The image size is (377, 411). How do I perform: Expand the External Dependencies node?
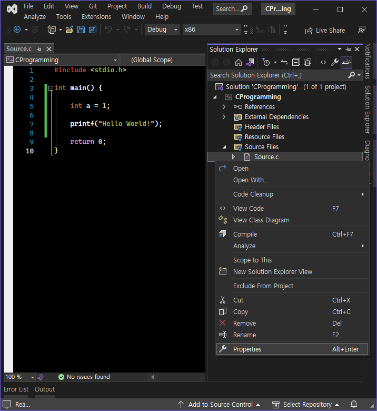[x=224, y=116]
